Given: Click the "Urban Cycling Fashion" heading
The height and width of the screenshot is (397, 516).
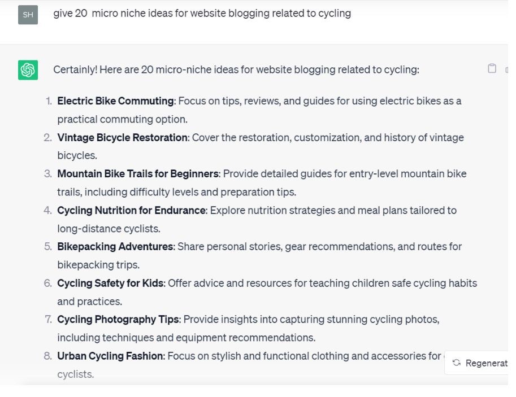Looking at the screenshot, I should click(110, 356).
